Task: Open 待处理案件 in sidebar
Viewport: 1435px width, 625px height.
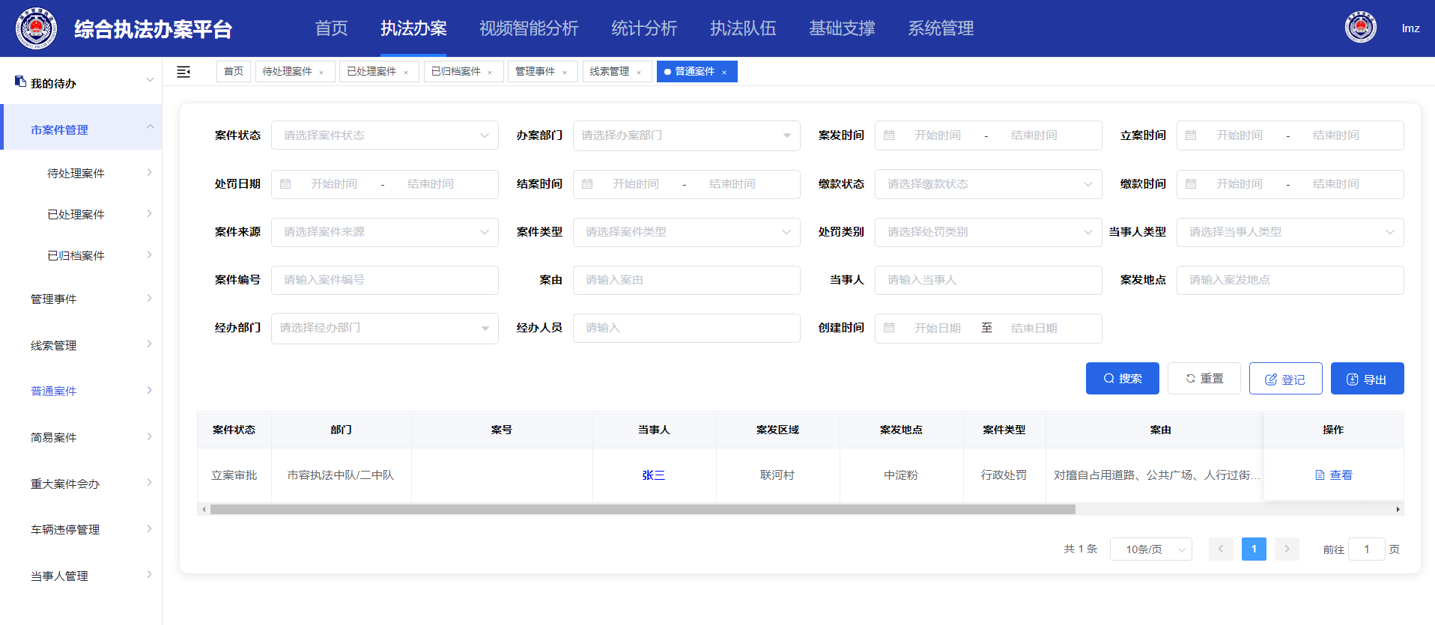Action: [x=81, y=173]
